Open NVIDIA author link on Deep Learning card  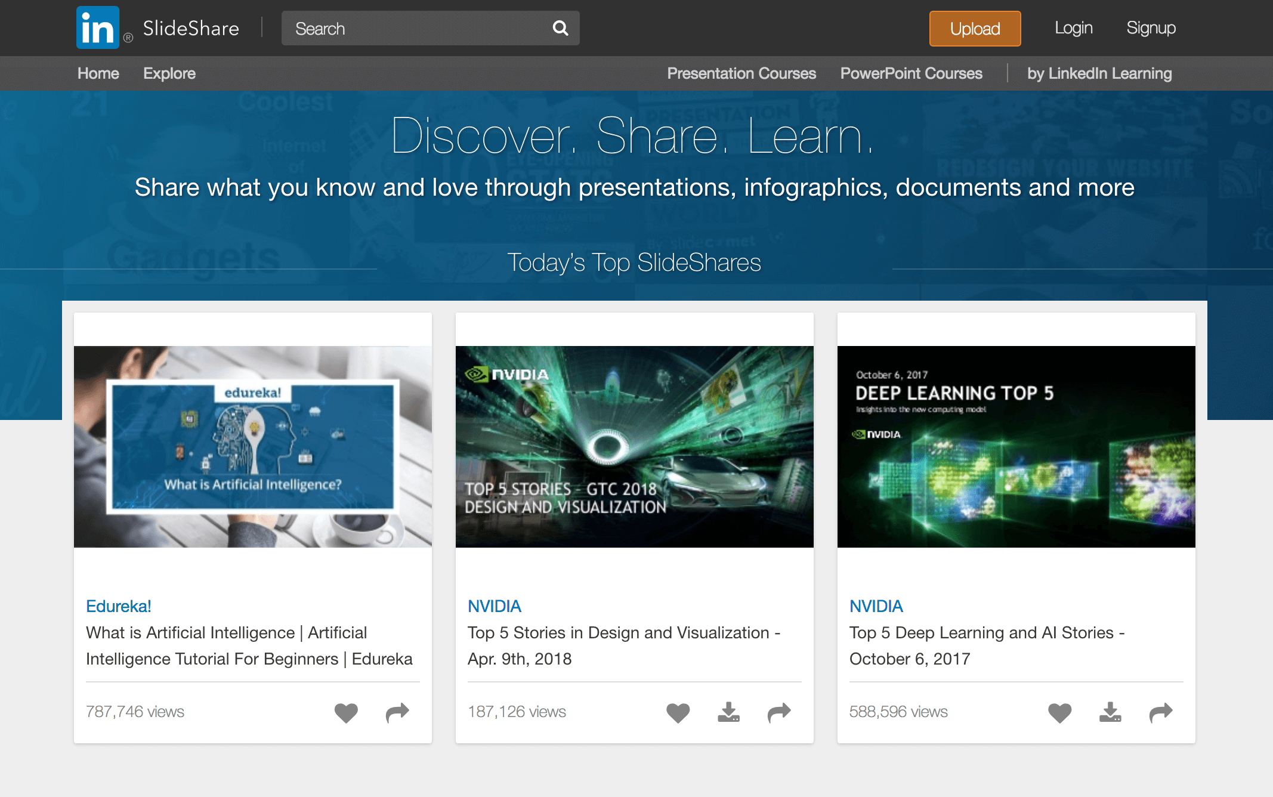[876, 606]
